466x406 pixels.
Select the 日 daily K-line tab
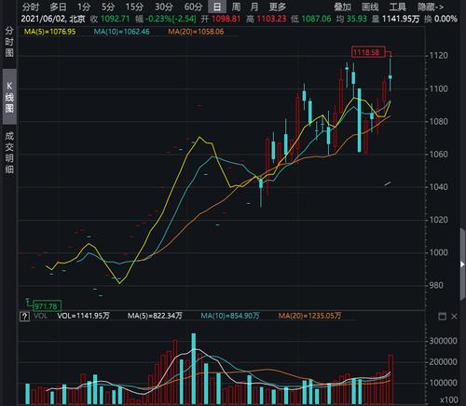pyautogui.click(x=217, y=7)
